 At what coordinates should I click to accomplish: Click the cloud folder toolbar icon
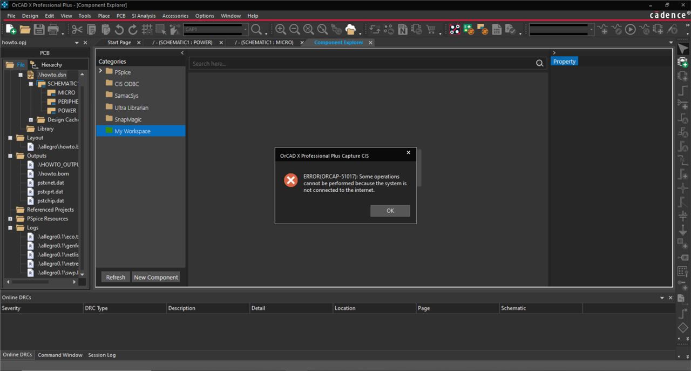(x=351, y=29)
